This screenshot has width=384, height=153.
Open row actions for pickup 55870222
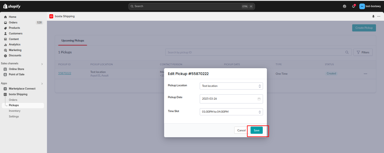(366, 74)
